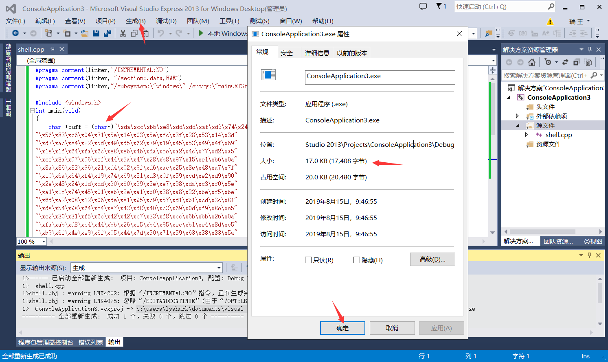Click the feedback speech bubble icon
This screenshot has height=362, width=608.
(x=423, y=7)
